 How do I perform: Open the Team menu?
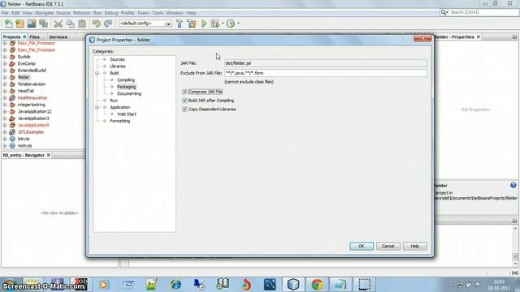point(143,13)
